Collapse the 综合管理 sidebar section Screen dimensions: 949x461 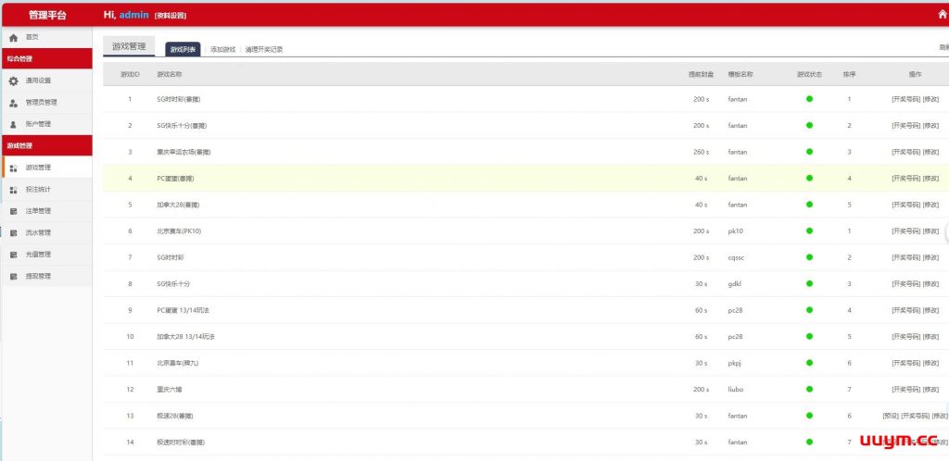pos(46,58)
